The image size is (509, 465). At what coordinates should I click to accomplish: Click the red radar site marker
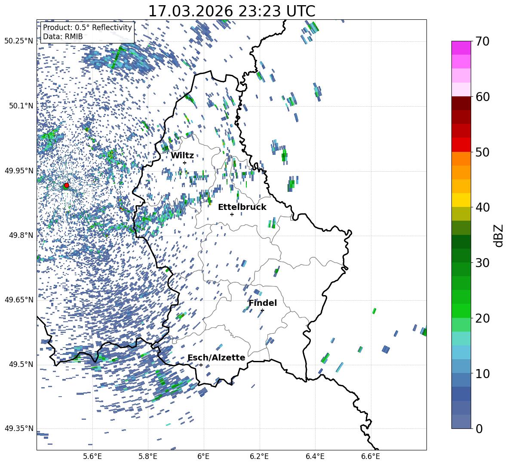tap(66, 185)
